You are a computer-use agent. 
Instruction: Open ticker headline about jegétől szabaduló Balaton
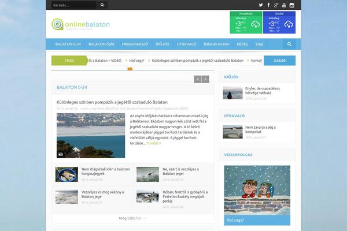(198, 61)
